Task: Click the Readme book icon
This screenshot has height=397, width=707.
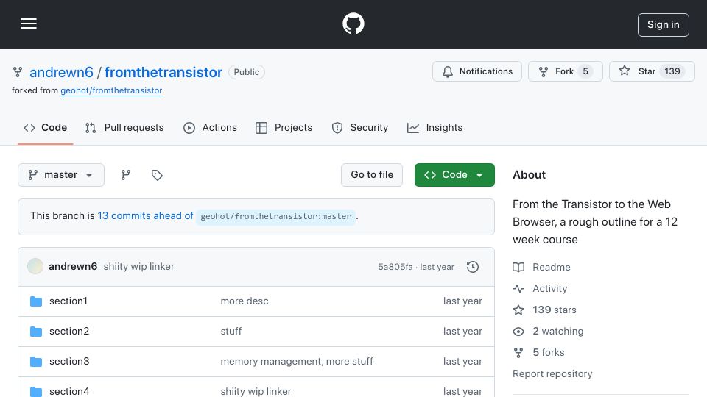Action: click(x=518, y=267)
